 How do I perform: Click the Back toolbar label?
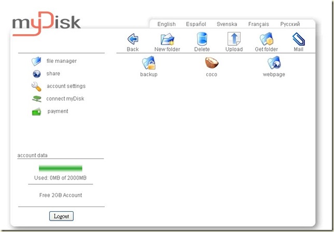click(133, 49)
